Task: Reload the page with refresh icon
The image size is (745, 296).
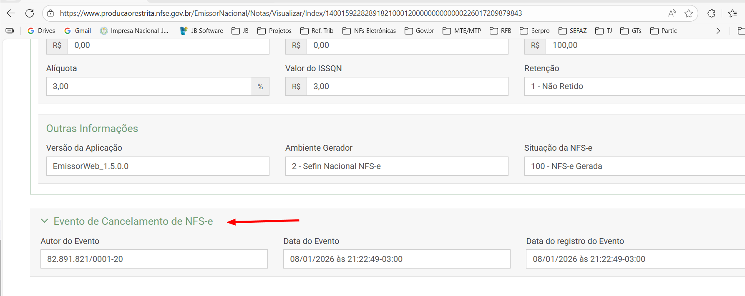Action: coord(30,13)
